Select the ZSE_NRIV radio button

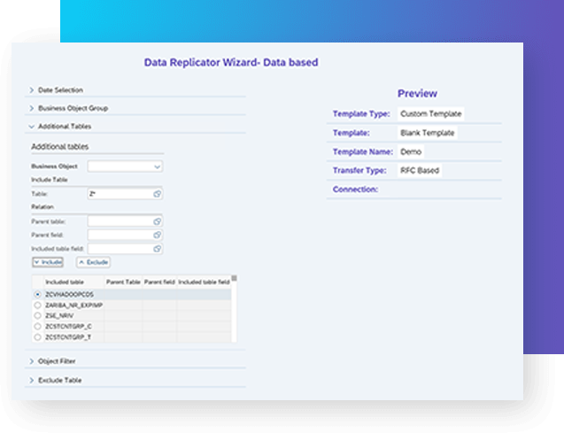tap(37, 316)
